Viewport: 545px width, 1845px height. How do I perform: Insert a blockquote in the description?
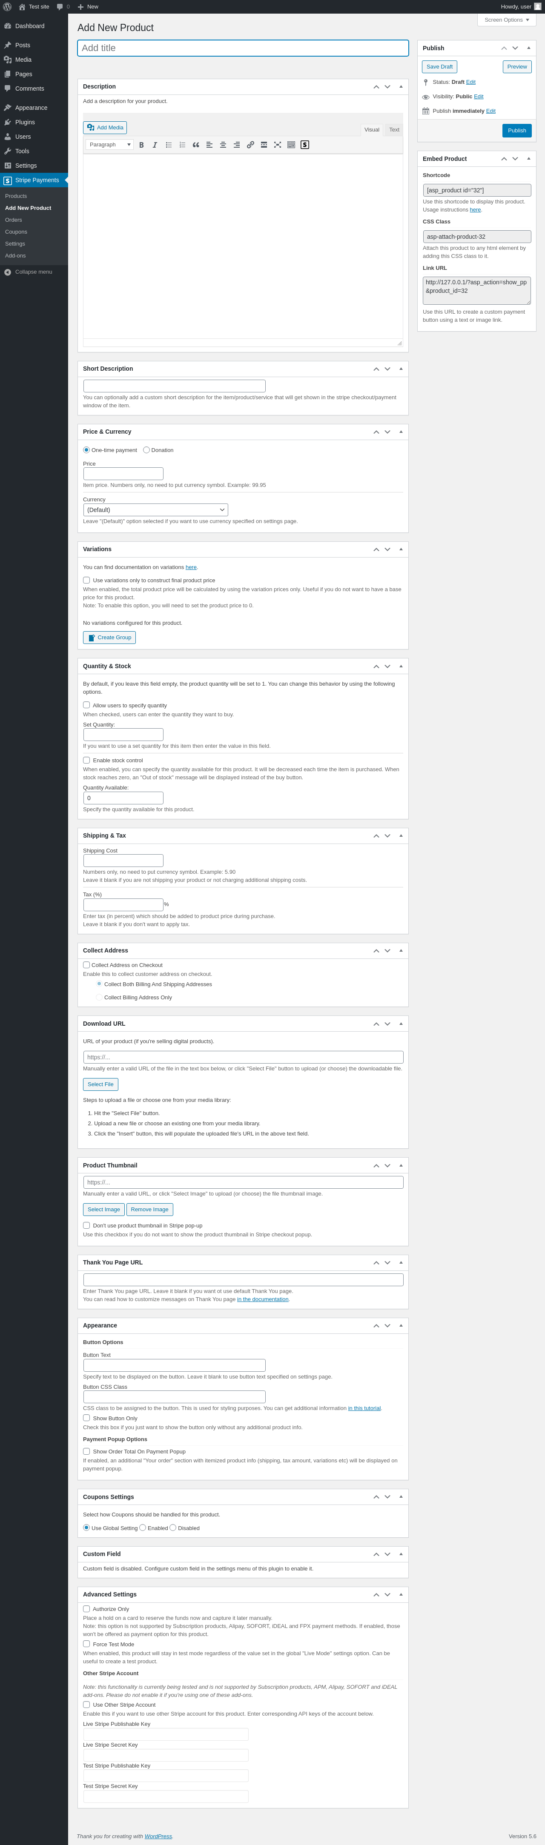tap(195, 145)
